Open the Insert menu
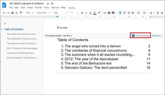The width and height of the screenshot is (165, 95). point(30,7)
